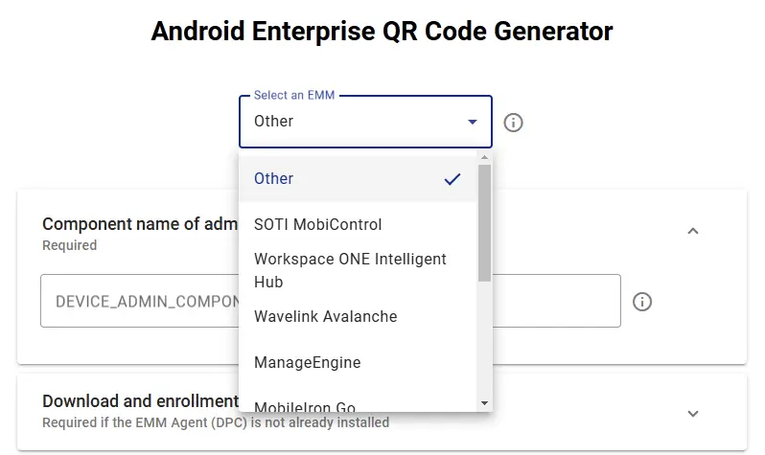Click dropdown list scroll-down arrow

tap(484, 403)
